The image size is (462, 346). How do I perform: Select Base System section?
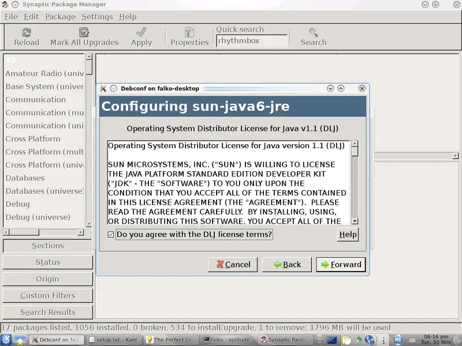click(44, 86)
